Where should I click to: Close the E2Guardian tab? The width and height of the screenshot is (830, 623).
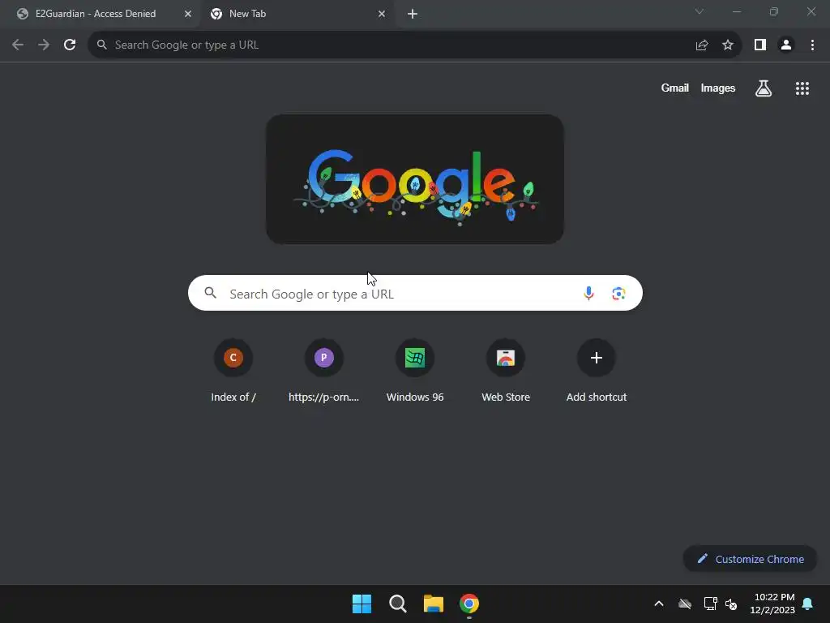tap(188, 14)
